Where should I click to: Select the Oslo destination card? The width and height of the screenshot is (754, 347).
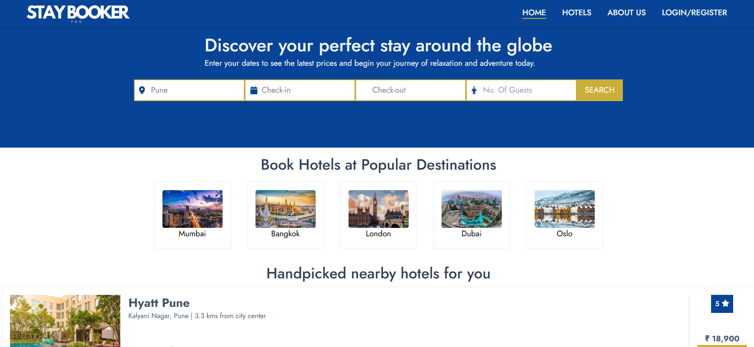565,215
